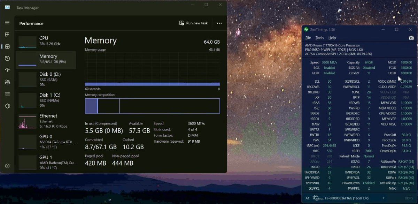The image size is (418, 204).
Task: Click PRO B650-P WIFI motherboard line
Action: [334, 50]
